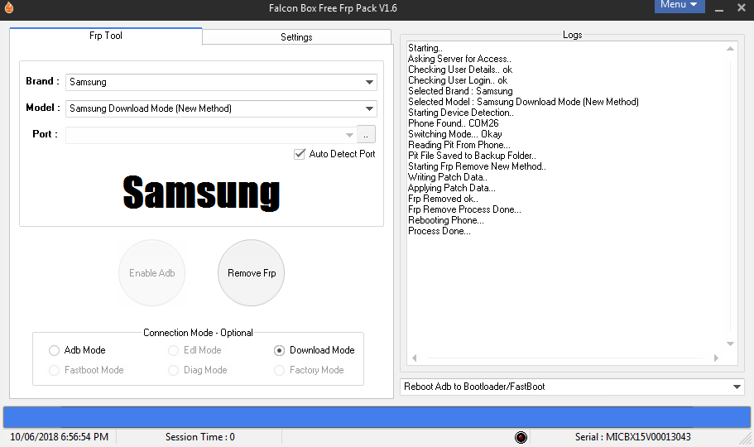This screenshot has width=754, height=447.
Task: Minimize the Falcon Box window
Action: (x=719, y=8)
